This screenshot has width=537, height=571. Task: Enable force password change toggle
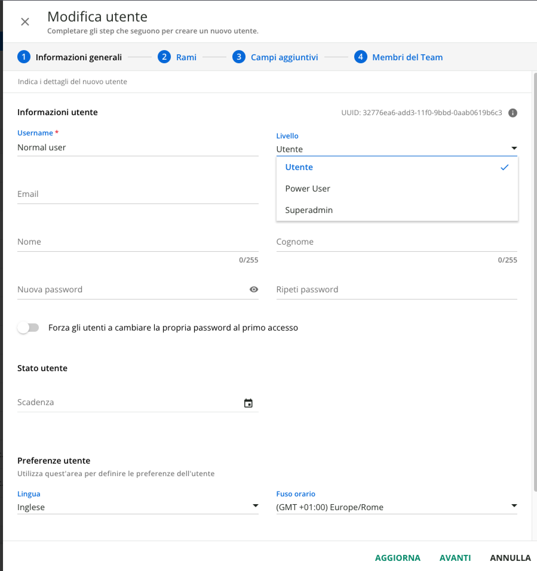tap(28, 328)
